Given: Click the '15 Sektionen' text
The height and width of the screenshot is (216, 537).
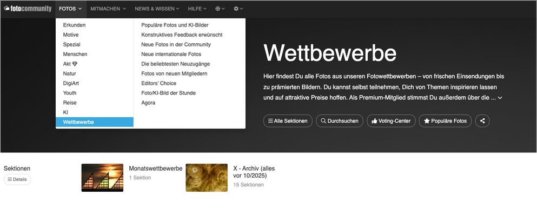Looking at the screenshot, I should click(248, 185).
